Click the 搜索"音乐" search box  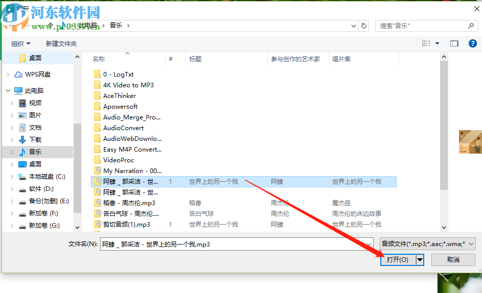pyautogui.click(x=426, y=26)
